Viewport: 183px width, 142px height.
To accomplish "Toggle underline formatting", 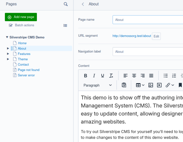I will [x=102, y=76].
